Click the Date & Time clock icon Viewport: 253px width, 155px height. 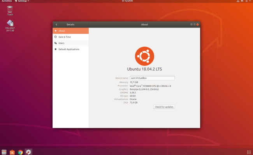[x=56, y=37]
